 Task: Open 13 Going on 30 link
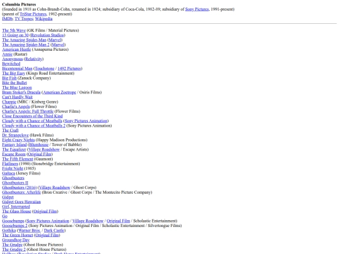[x=15, y=35]
